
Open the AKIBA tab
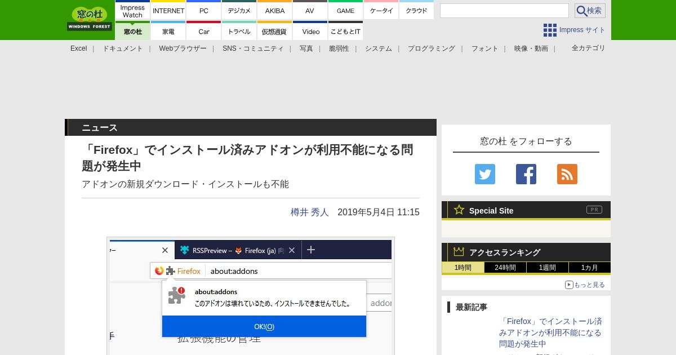point(274,10)
